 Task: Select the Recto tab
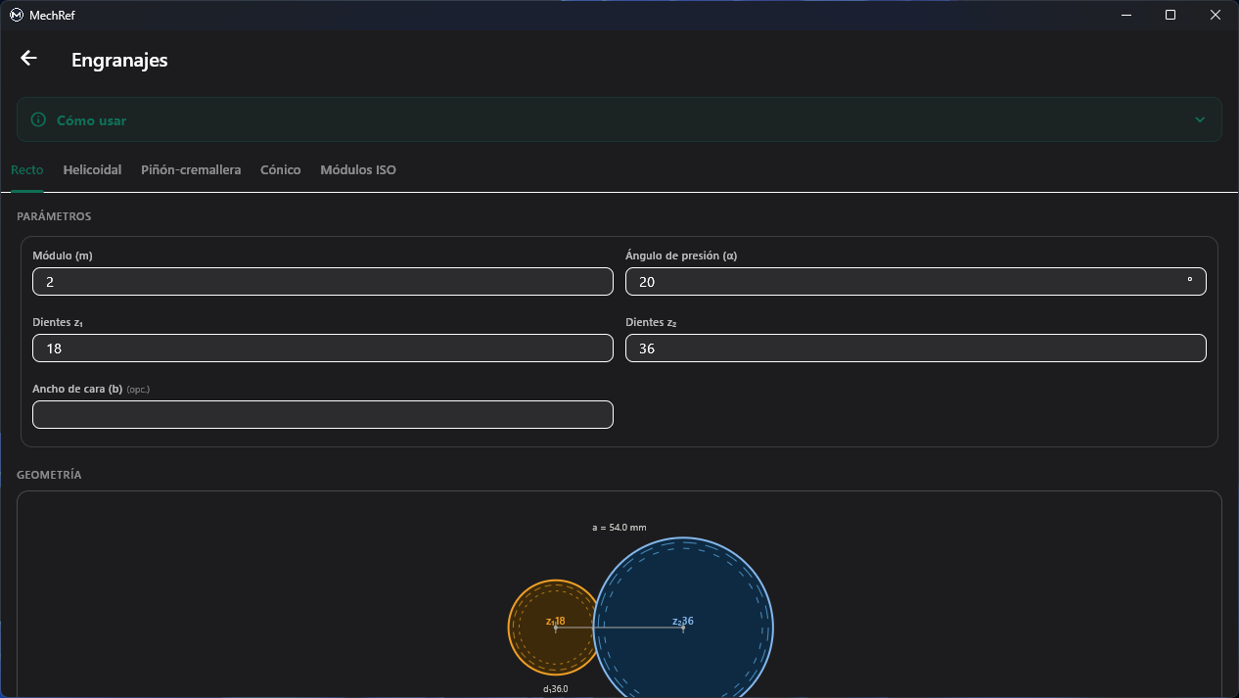(27, 170)
